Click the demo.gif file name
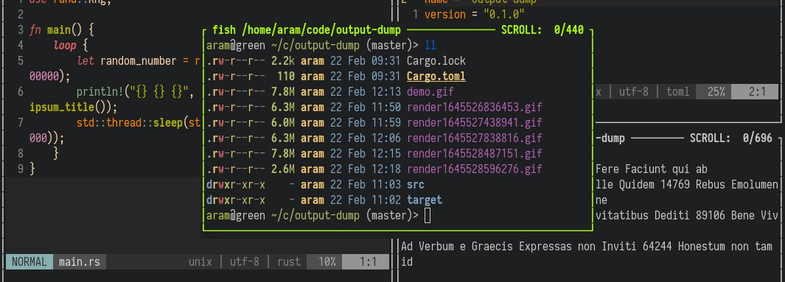785x282 pixels. tap(430, 92)
